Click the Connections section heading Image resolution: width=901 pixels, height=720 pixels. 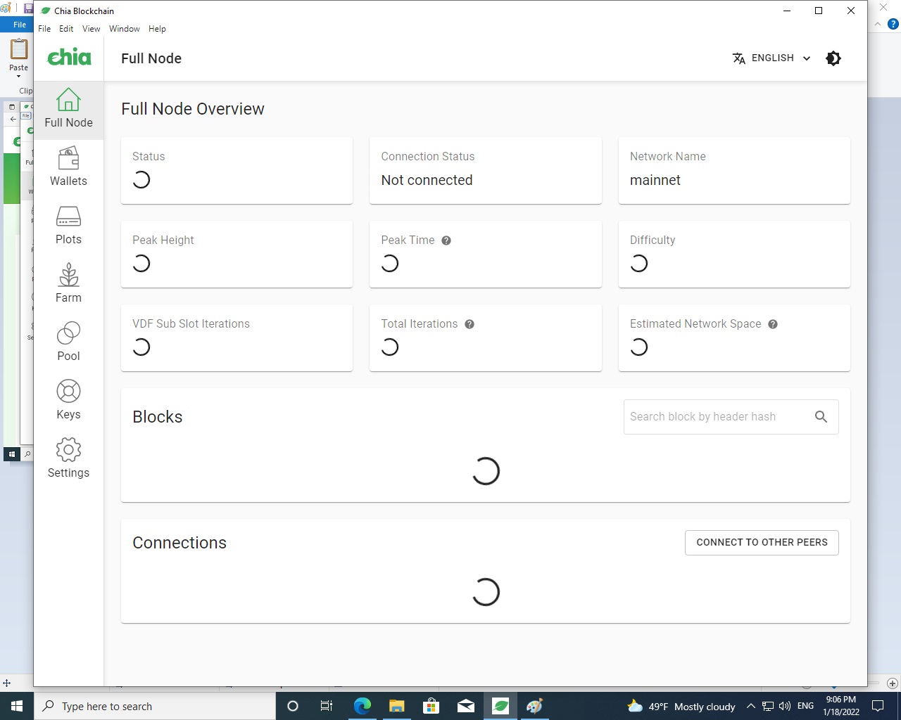coord(179,543)
